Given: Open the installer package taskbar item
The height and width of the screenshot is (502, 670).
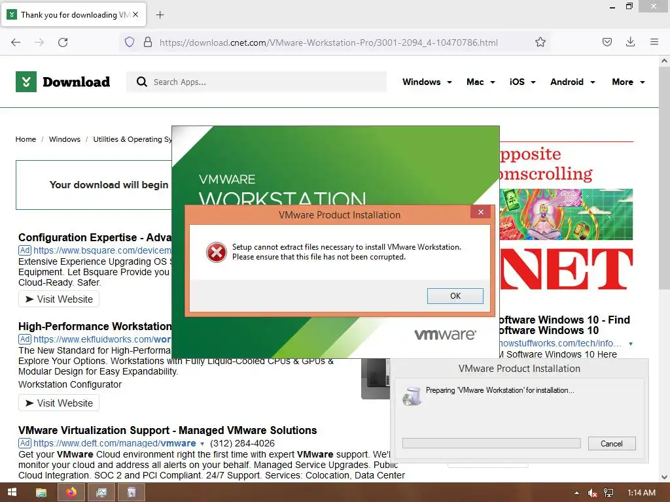Looking at the screenshot, I should [x=132, y=493].
